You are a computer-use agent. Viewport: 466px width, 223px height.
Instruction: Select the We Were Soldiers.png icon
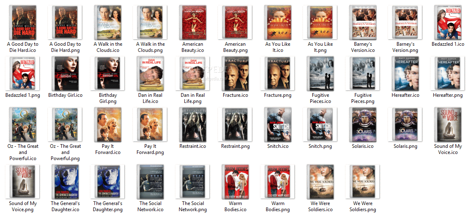[x=363, y=182]
